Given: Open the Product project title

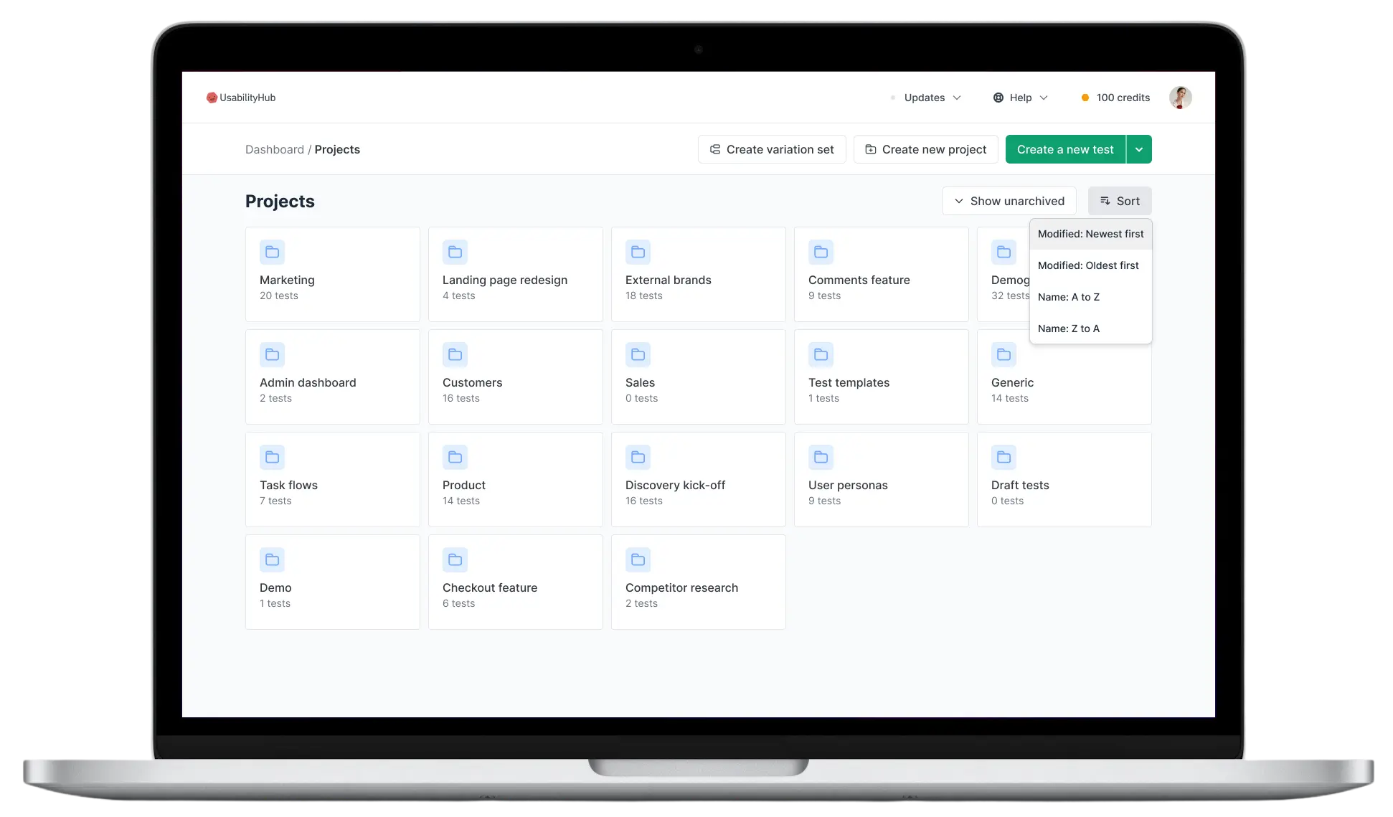Looking at the screenshot, I should (x=464, y=485).
